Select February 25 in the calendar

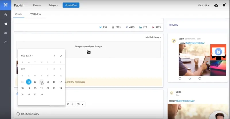22,95
